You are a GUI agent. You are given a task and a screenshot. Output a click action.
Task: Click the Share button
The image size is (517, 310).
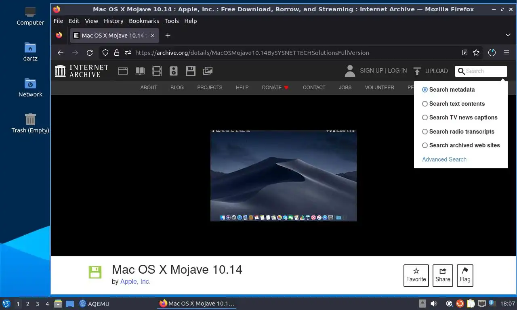[x=443, y=276]
